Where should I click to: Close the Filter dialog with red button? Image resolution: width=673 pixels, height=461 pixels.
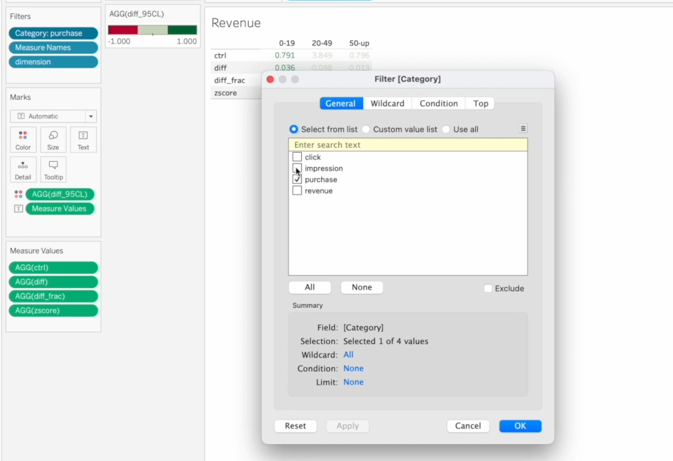pyautogui.click(x=271, y=79)
